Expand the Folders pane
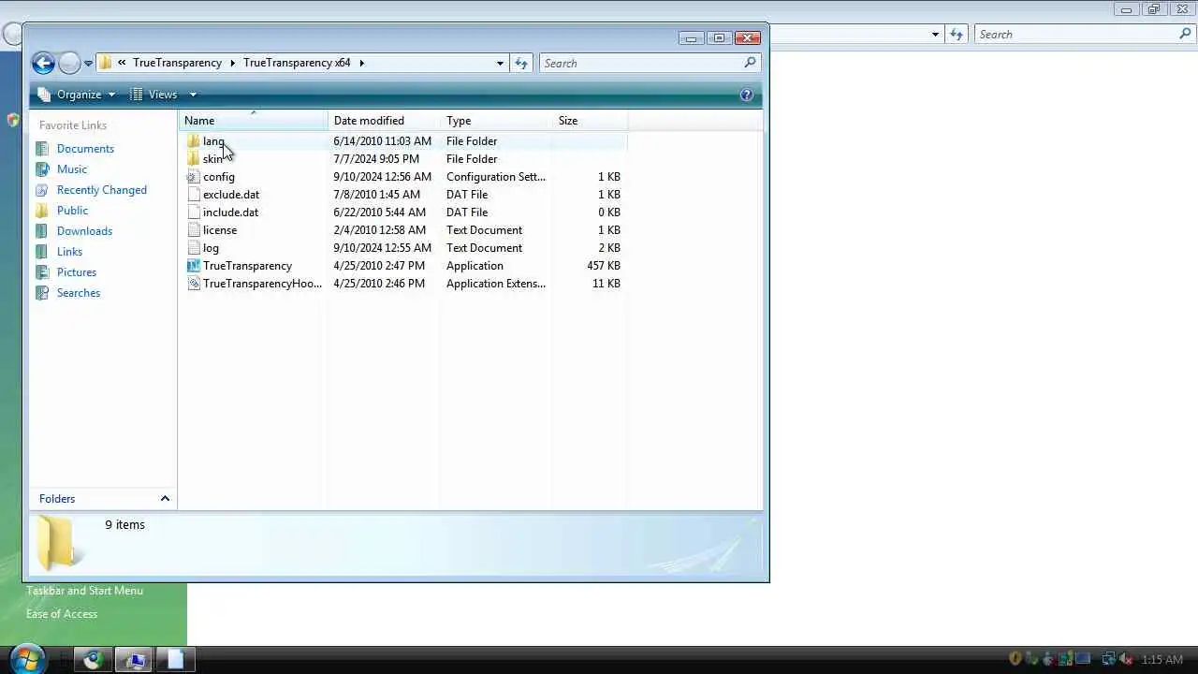The image size is (1198, 674). [x=103, y=499]
